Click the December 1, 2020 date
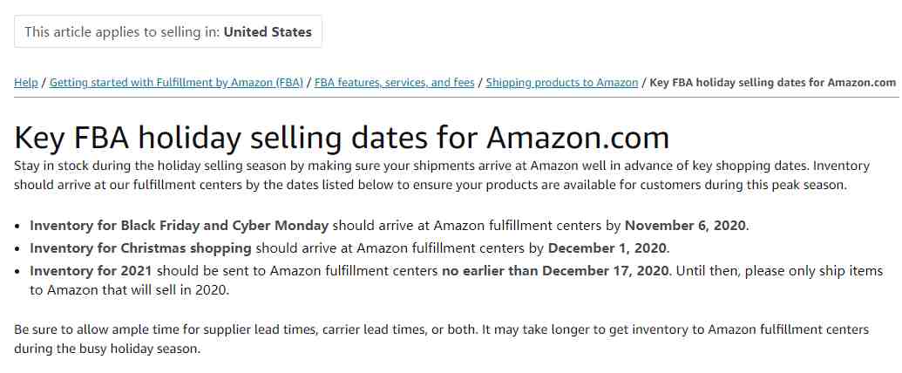This screenshot has width=902, height=373. [607, 248]
